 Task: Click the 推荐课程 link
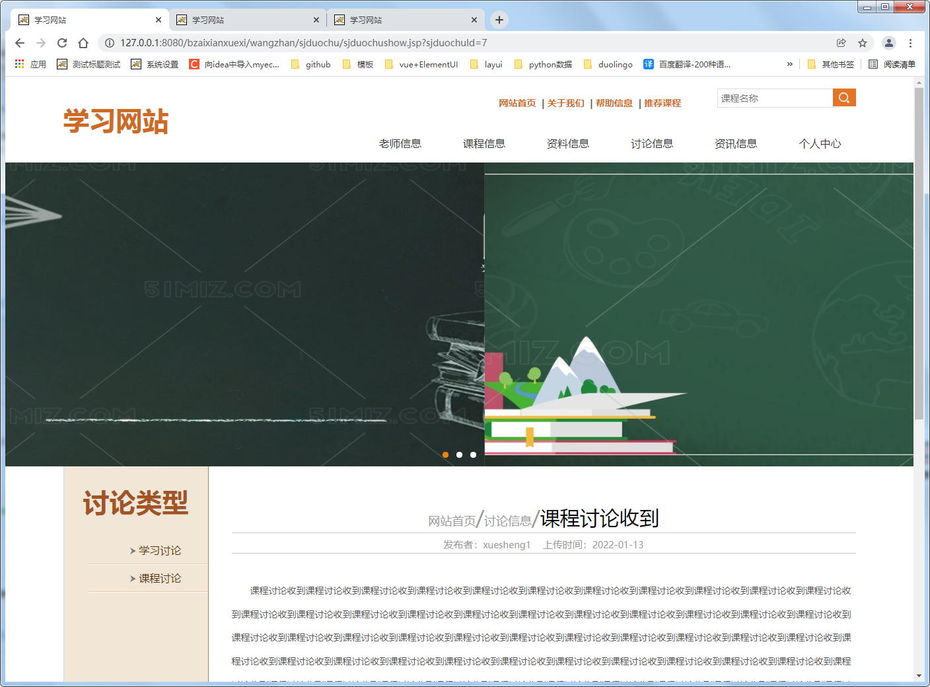coord(662,103)
